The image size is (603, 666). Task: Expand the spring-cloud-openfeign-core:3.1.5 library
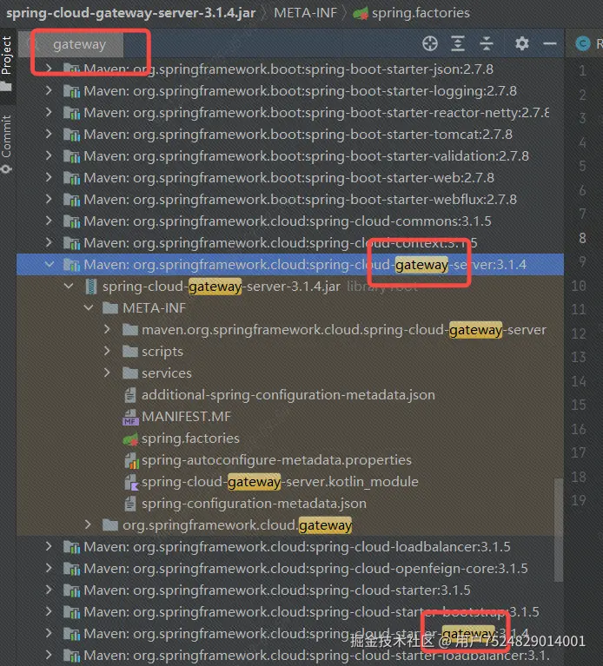click(49, 568)
